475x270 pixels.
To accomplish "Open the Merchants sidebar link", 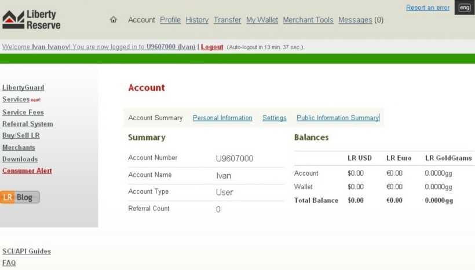I will (x=19, y=147).
